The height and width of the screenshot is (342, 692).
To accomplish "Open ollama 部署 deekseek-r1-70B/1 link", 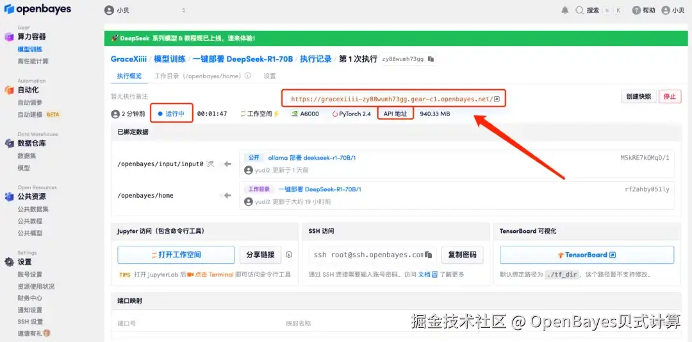I will pyautogui.click(x=312, y=158).
